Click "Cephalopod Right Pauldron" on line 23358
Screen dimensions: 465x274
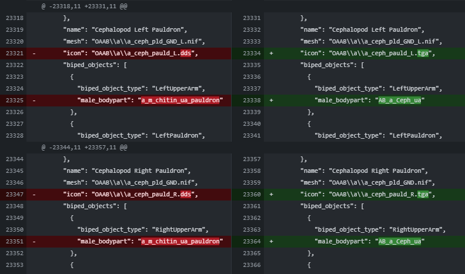point(377,171)
